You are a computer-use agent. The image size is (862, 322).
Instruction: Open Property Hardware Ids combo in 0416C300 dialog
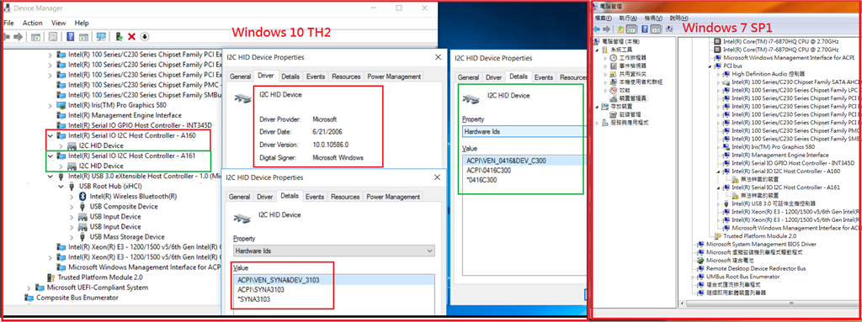pos(524,132)
